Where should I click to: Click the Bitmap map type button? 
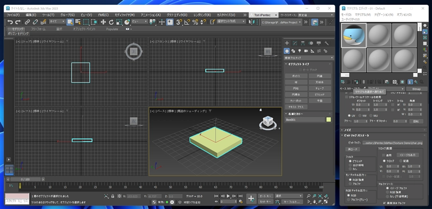click(417, 89)
